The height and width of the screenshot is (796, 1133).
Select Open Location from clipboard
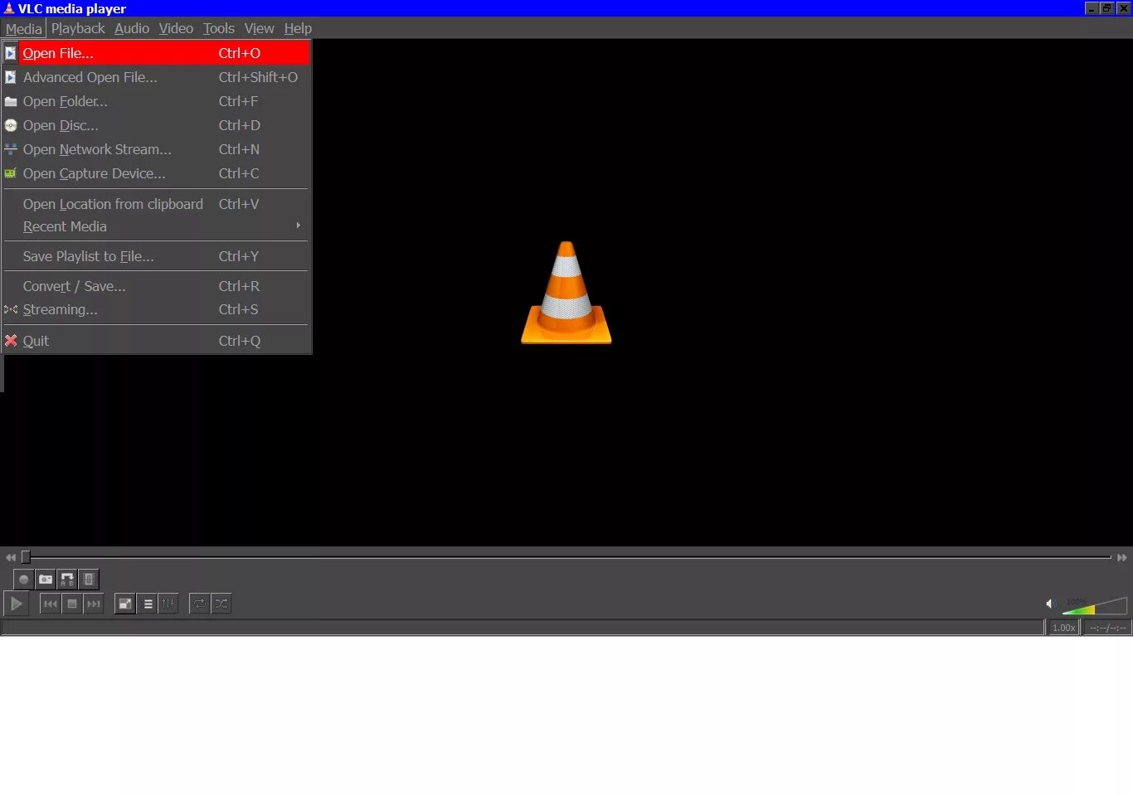click(156, 204)
